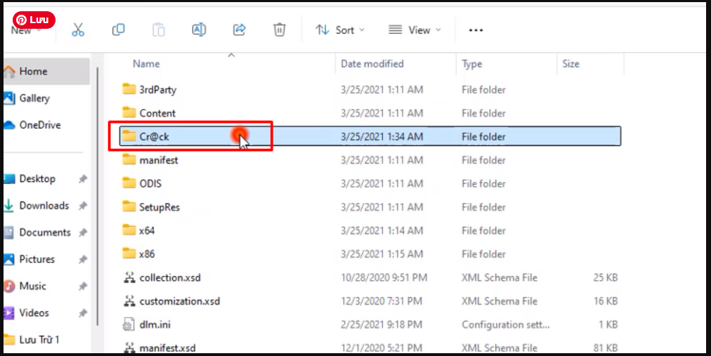Select the dlm.ini configuration file
Screen dimensions: 711x356
coord(155,324)
